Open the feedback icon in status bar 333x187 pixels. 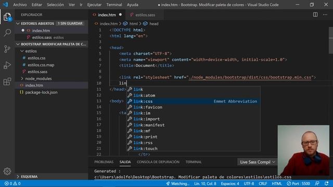(x=317, y=183)
